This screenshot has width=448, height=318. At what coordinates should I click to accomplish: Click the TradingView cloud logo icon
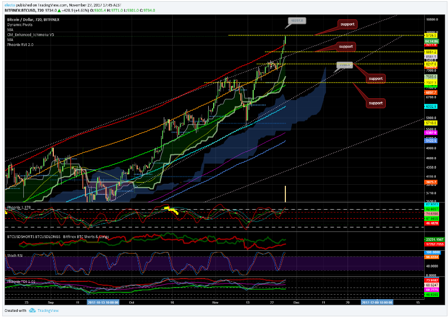pos(32,310)
